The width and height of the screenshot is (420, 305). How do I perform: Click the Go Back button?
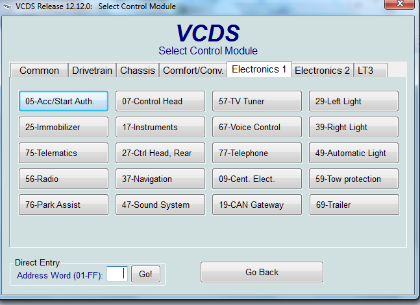point(262,272)
